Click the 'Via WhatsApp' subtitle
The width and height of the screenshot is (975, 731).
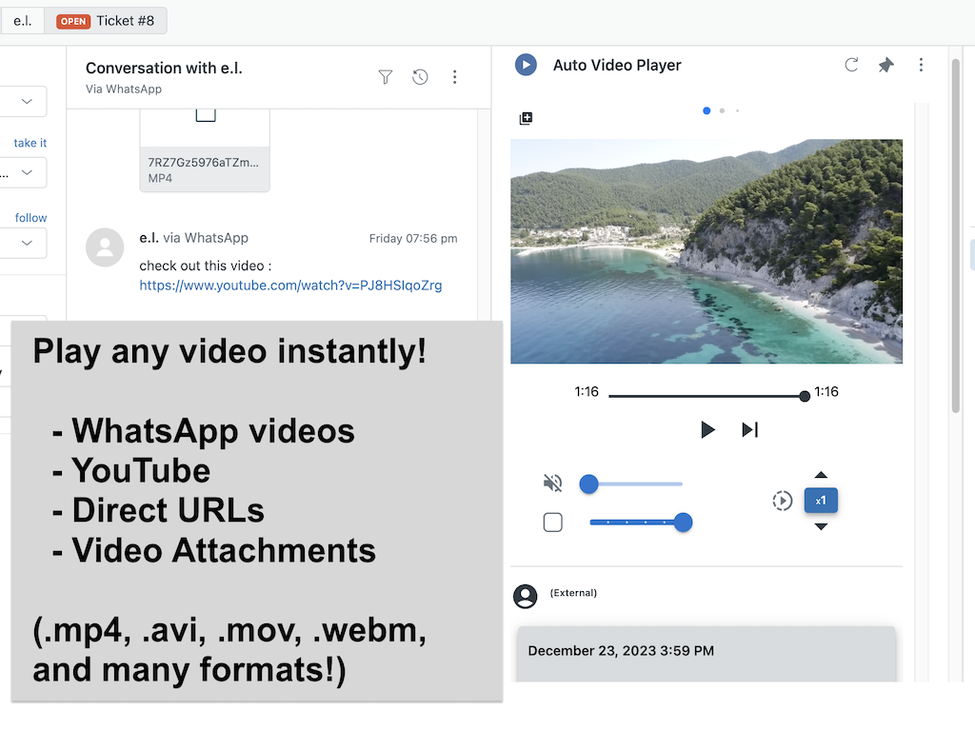[x=124, y=89]
